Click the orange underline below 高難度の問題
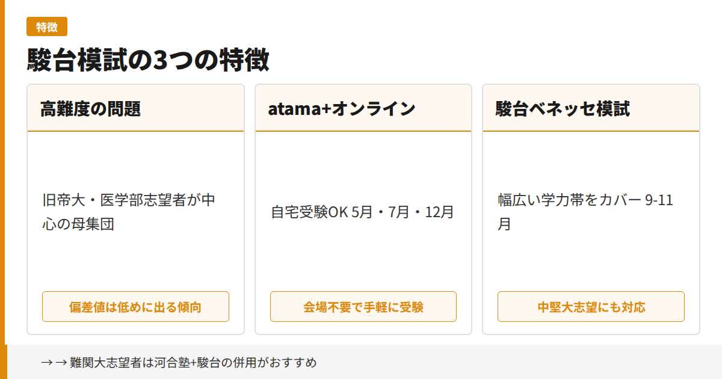Image resolution: width=722 pixels, height=379 pixels. [x=135, y=131]
